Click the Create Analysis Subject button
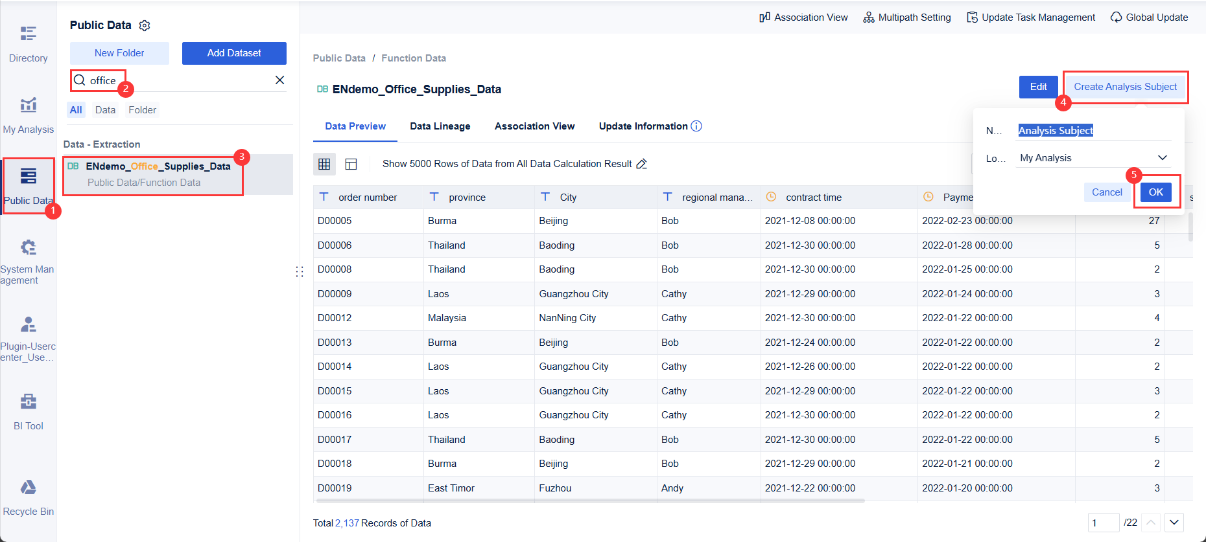The image size is (1206, 542). 1125,87
